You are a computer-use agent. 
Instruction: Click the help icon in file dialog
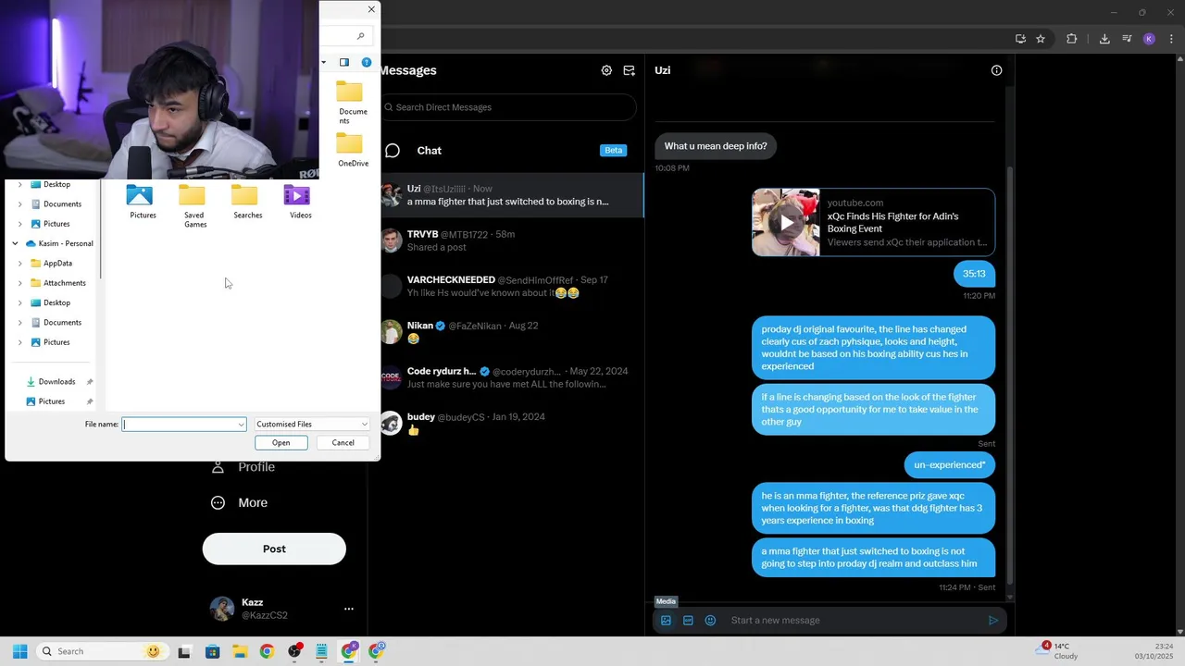click(x=367, y=62)
